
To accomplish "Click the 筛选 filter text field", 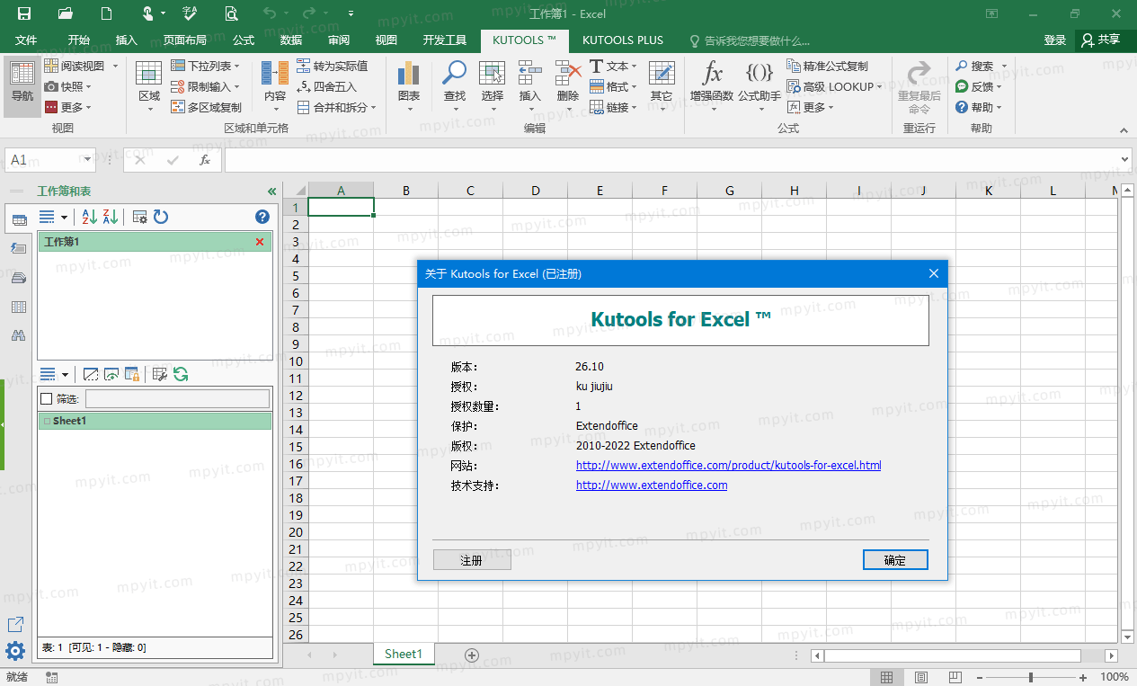I will tap(177, 399).
